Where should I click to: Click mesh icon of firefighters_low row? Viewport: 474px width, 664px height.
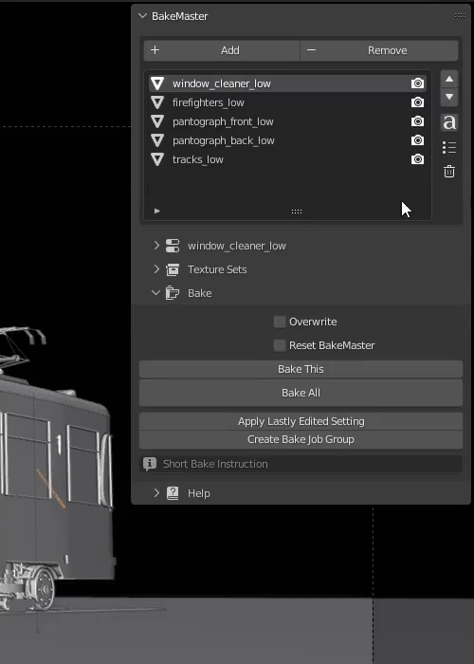pos(157,102)
